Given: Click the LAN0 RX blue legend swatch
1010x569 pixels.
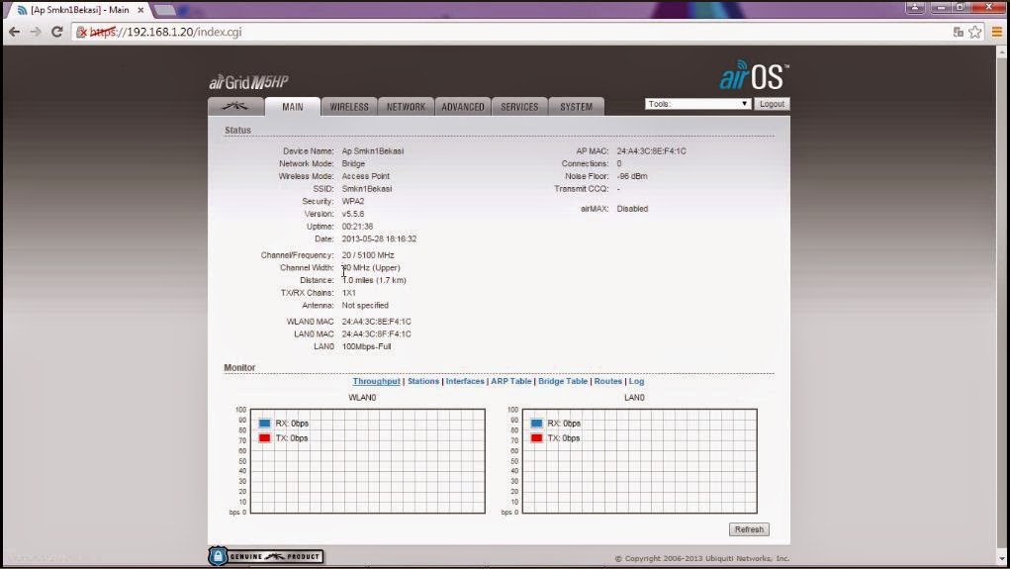Looking at the screenshot, I should (x=536, y=424).
